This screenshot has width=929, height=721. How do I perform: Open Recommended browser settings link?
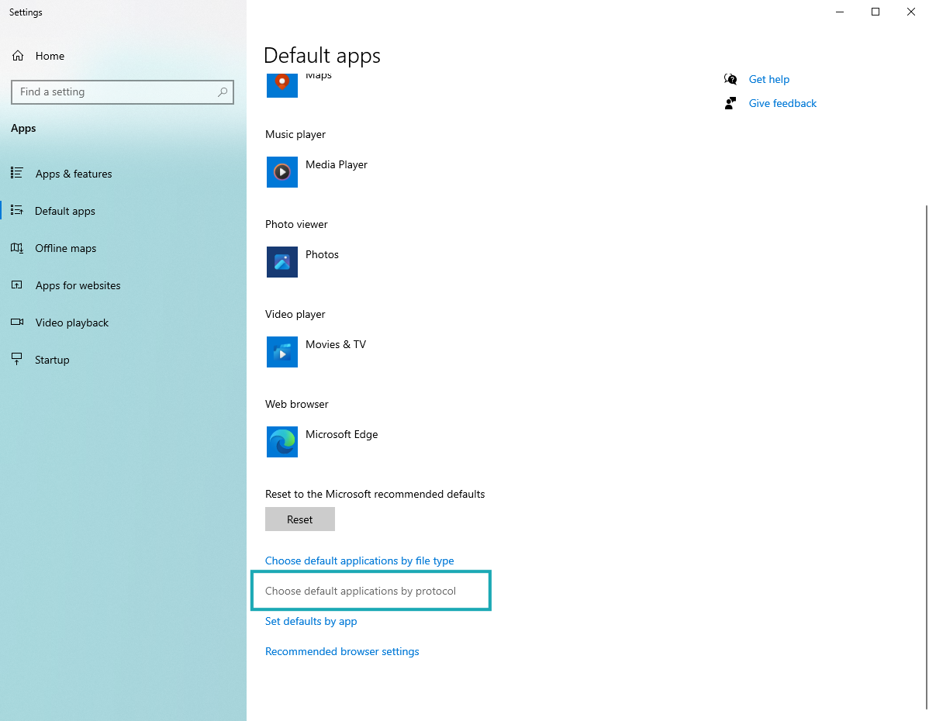(x=342, y=651)
